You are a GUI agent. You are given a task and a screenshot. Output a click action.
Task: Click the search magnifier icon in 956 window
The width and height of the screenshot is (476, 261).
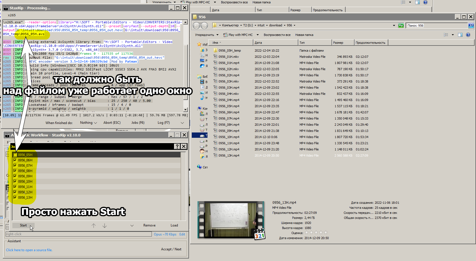click(x=471, y=26)
